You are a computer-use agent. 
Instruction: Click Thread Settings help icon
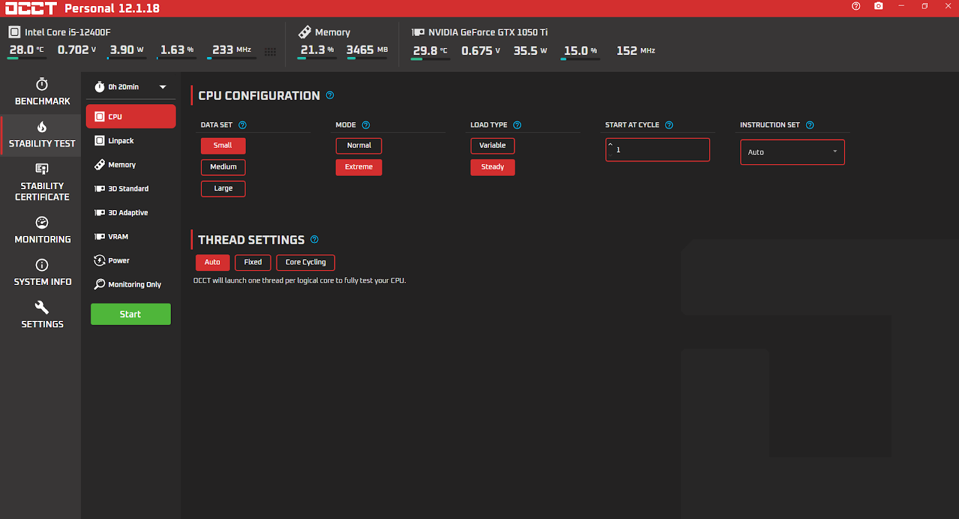[315, 239]
